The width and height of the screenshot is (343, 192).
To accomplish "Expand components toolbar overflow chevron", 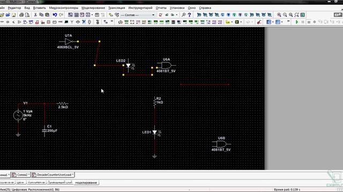I will (x=112, y=21).
